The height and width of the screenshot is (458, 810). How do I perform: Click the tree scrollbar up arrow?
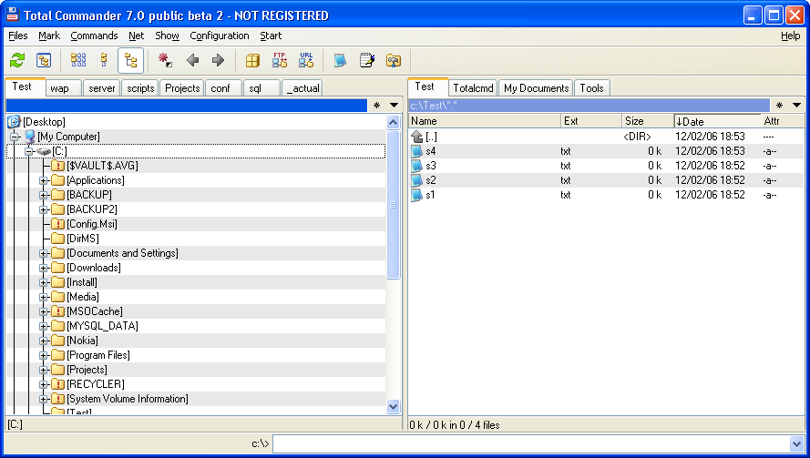coord(393,122)
